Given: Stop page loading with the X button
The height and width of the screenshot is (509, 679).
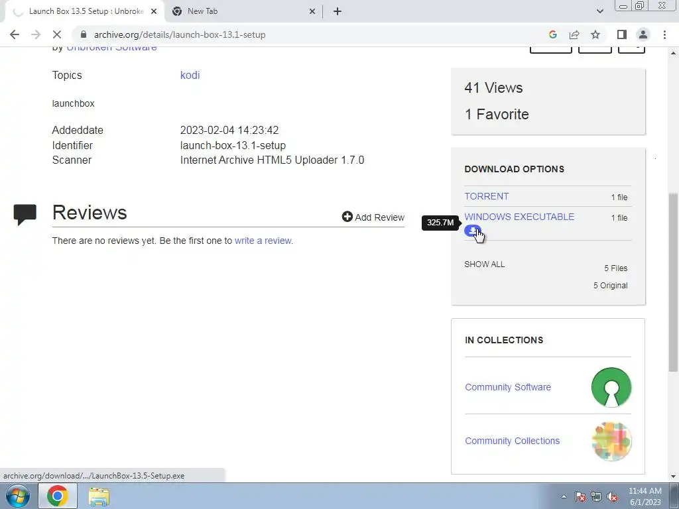Looking at the screenshot, I should click(x=57, y=34).
